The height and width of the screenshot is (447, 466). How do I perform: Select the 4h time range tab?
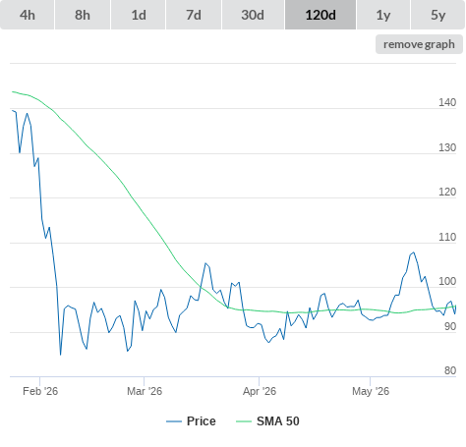28,15
